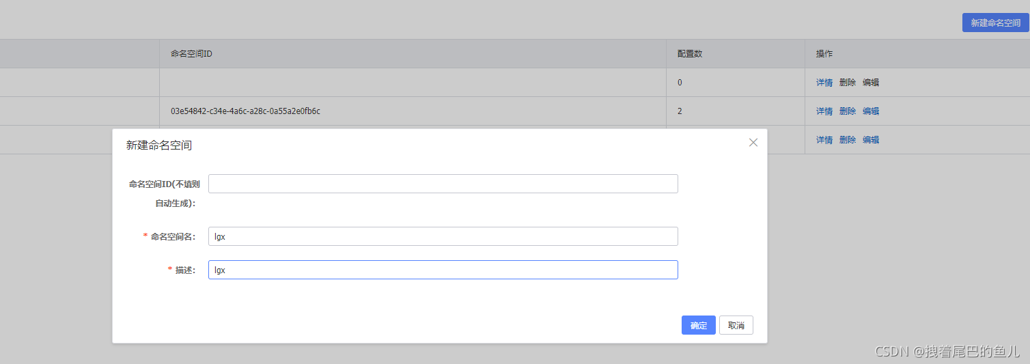Select the 描述 text field
The width and height of the screenshot is (1030, 364).
[443, 270]
